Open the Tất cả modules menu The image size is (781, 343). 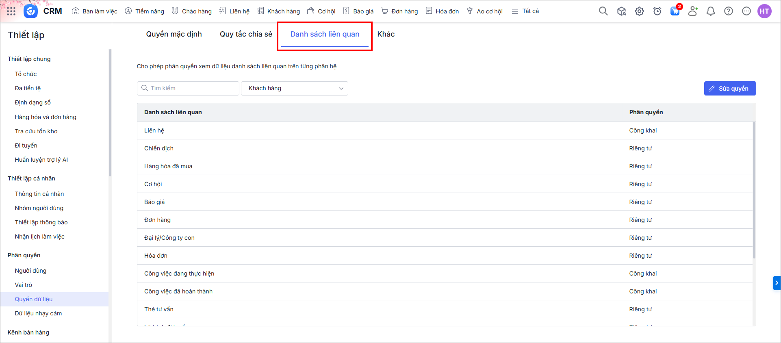point(525,11)
